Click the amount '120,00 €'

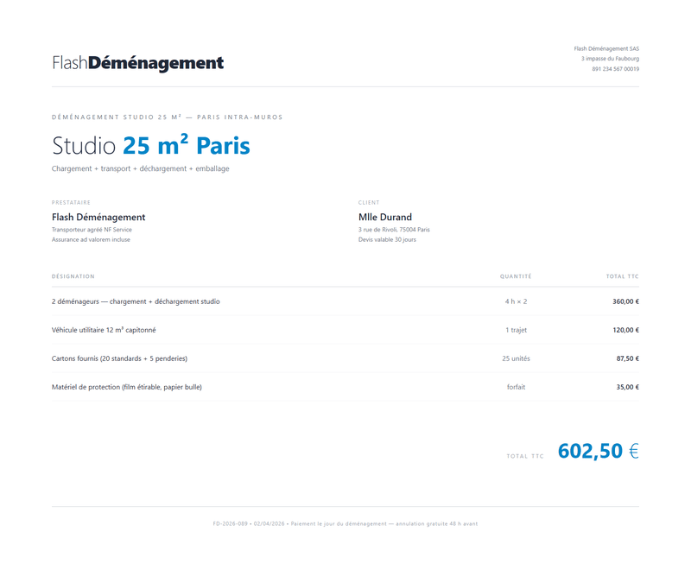tap(625, 330)
